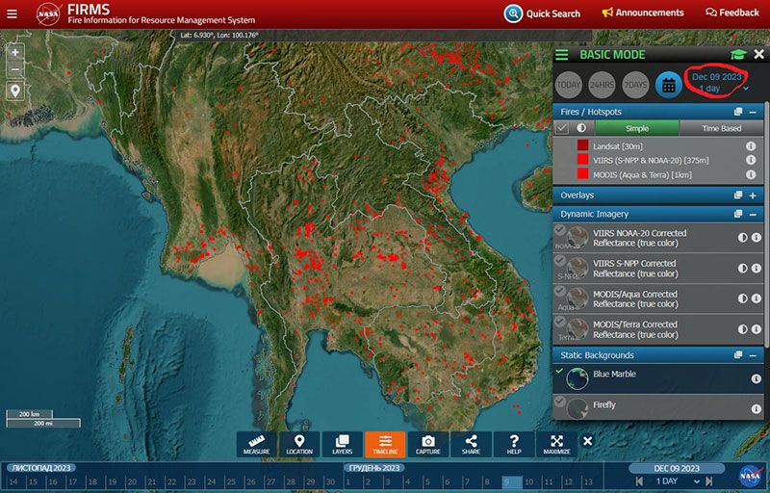Screen dimensions: 770x493
Task: Enable MODIS/Aqua Corrected Reflectance layer
Action: coord(560,291)
